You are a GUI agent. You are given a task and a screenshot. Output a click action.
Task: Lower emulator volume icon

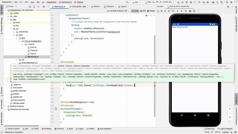(165, 11)
